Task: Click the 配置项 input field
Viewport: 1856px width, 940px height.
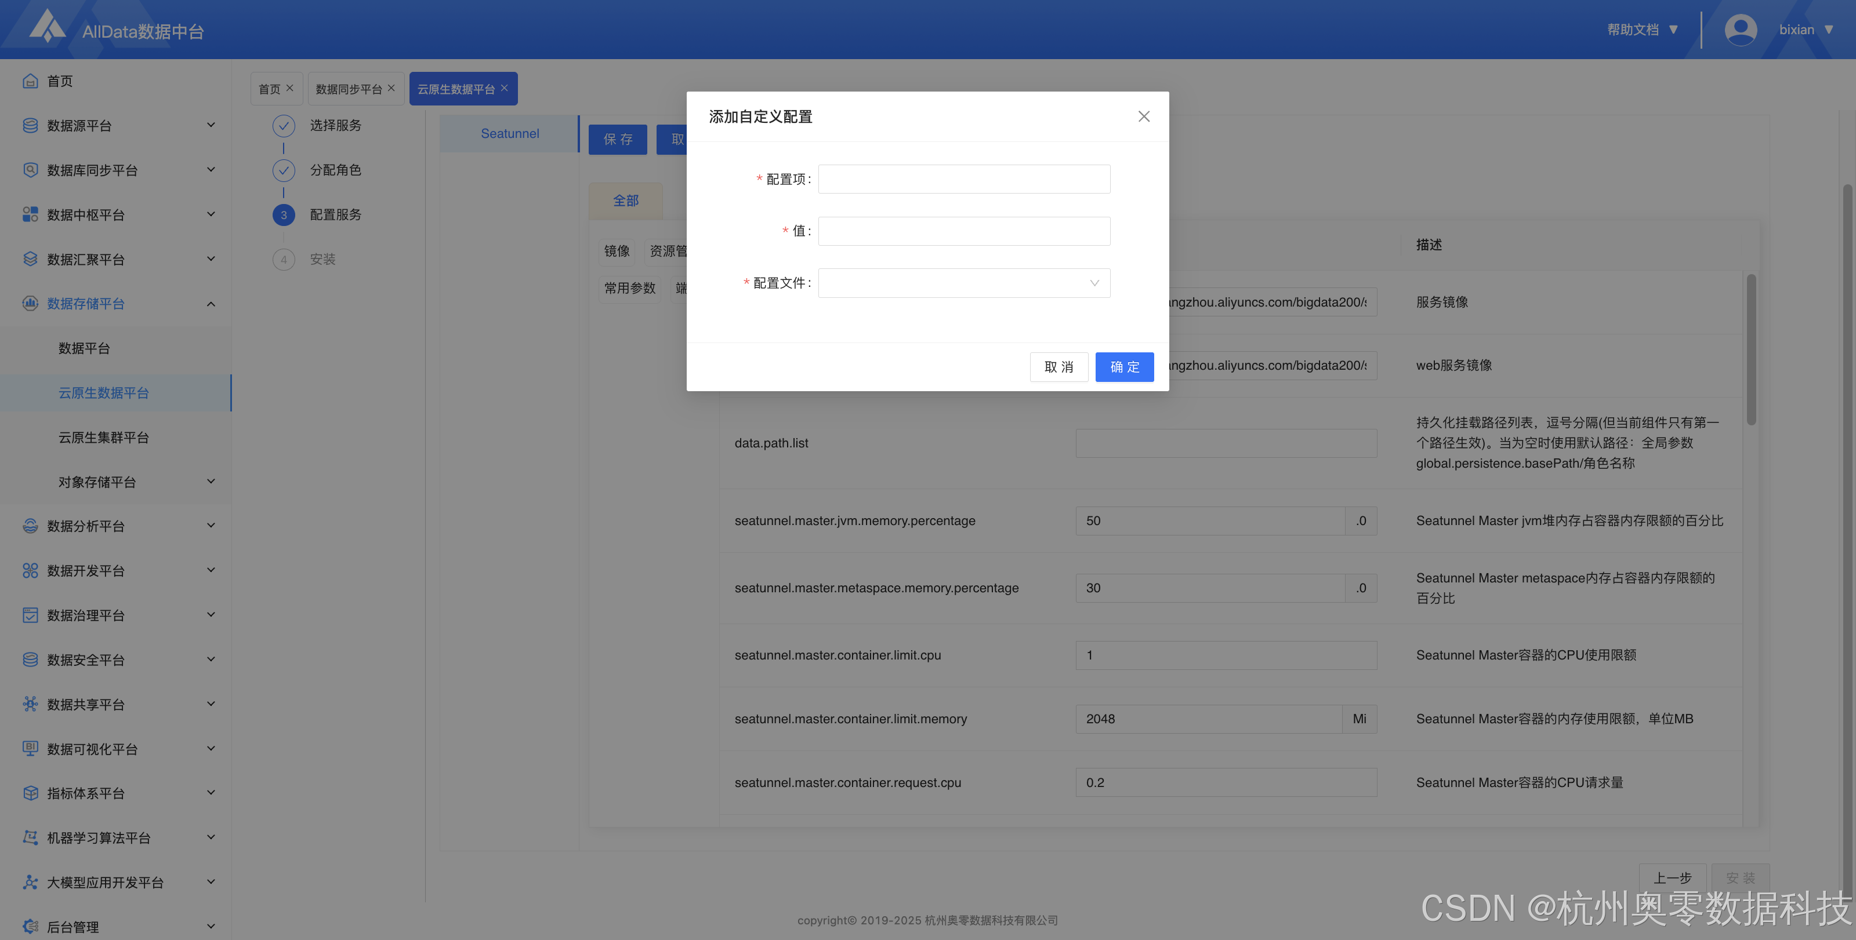Action: (963, 179)
